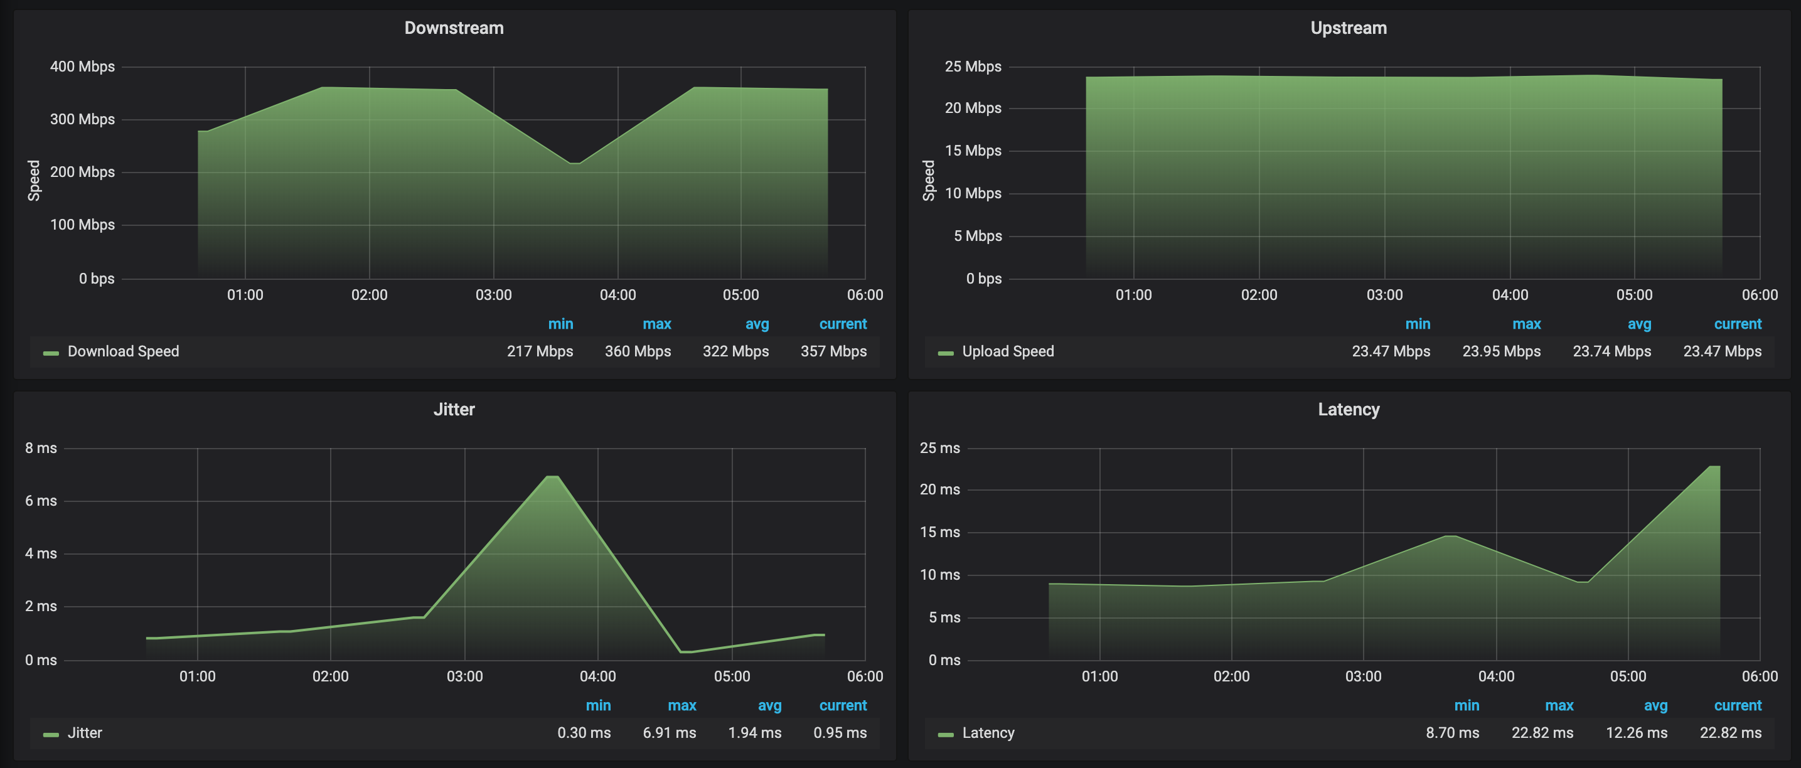Open the Jitter panel title menu
The height and width of the screenshot is (768, 1801).
click(454, 410)
